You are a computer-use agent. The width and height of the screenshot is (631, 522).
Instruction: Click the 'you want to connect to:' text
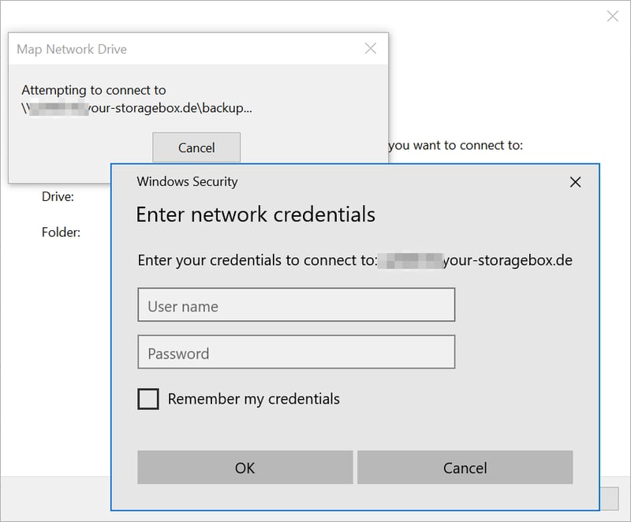[x=456, y=145]
